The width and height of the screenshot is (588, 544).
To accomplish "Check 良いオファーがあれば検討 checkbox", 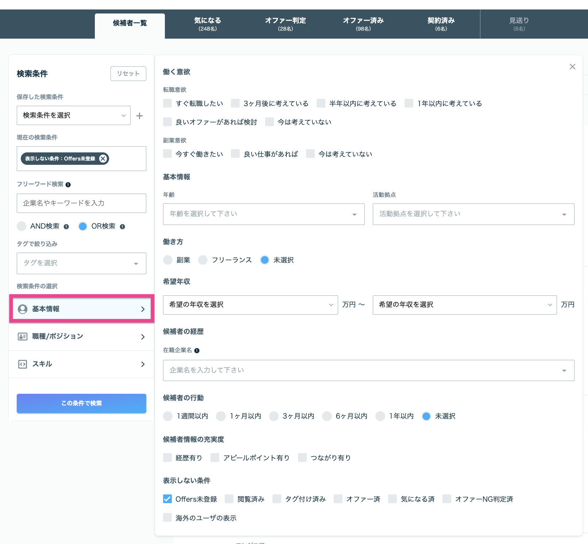I will (167, 122).
